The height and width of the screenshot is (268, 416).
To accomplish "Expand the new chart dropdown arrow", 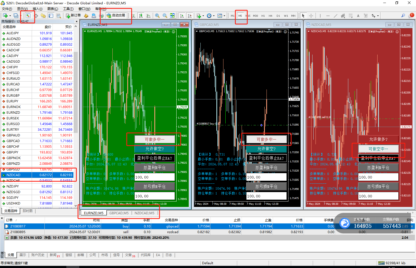I will click(x=10, y=16).
